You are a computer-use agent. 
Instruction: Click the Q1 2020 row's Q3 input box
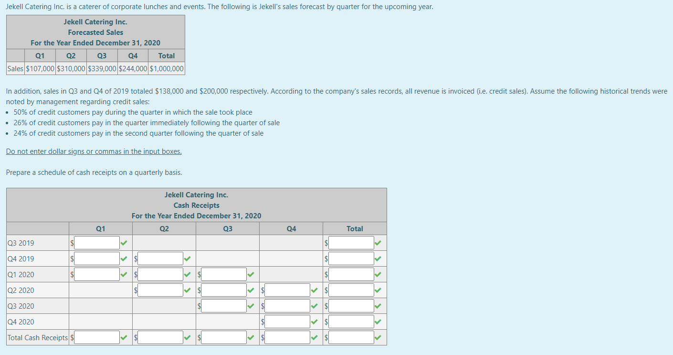224,274
